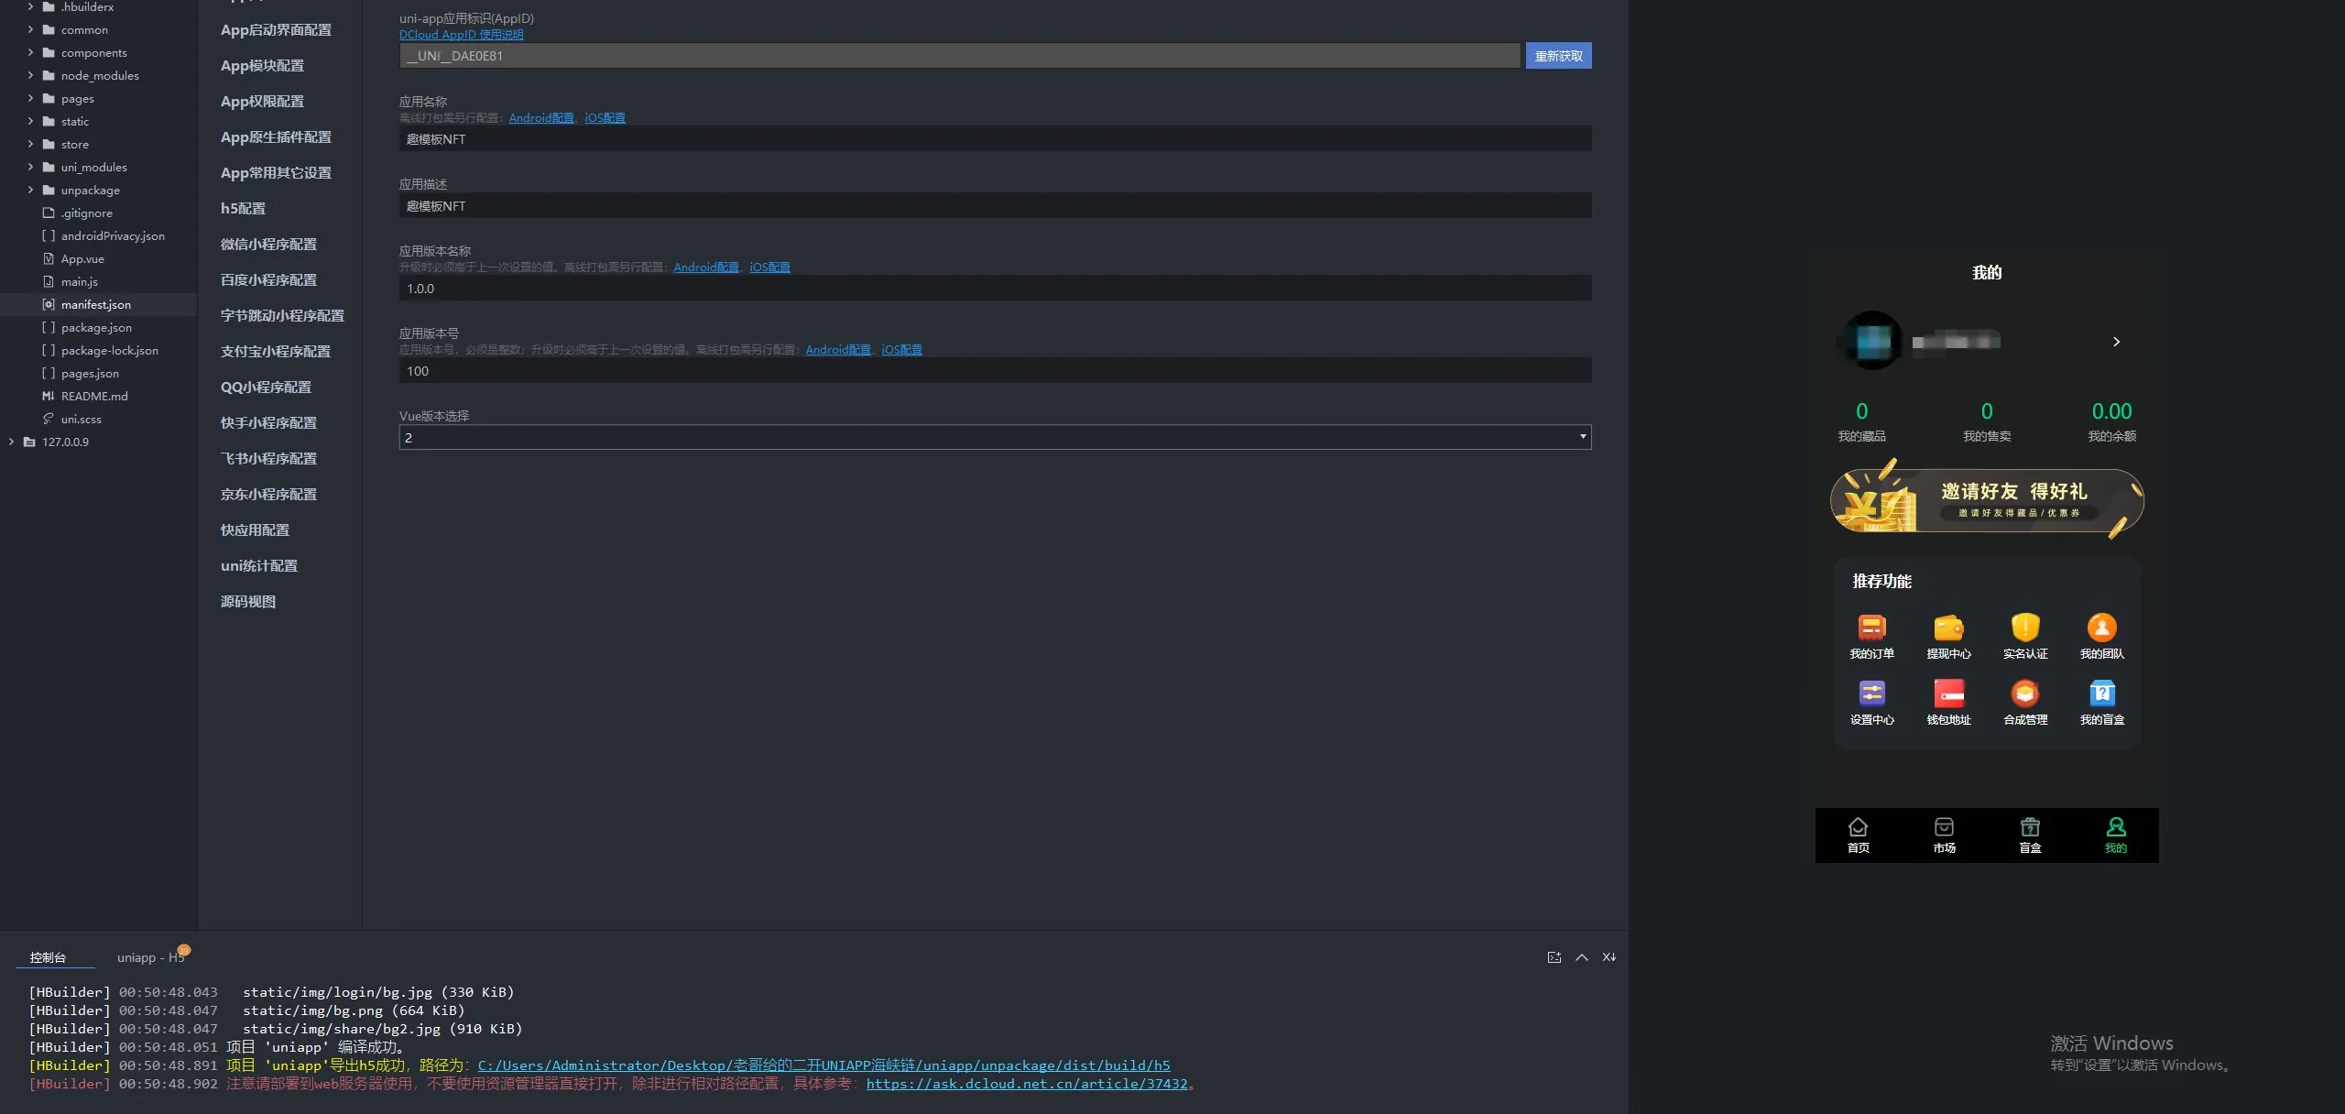
Task: Tap the 实名认证 shield icon
Action: coord(2024,628)
